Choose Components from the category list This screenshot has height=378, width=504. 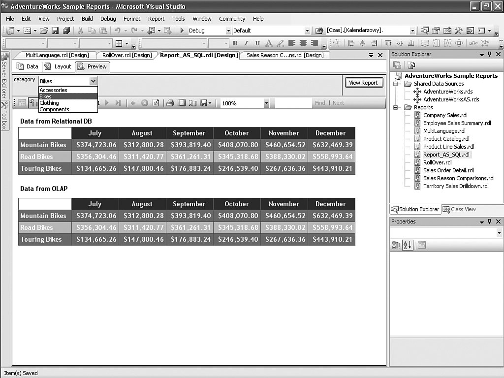68,109
